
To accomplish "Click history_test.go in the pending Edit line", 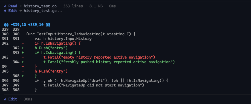I will click(x=40, y=11).
